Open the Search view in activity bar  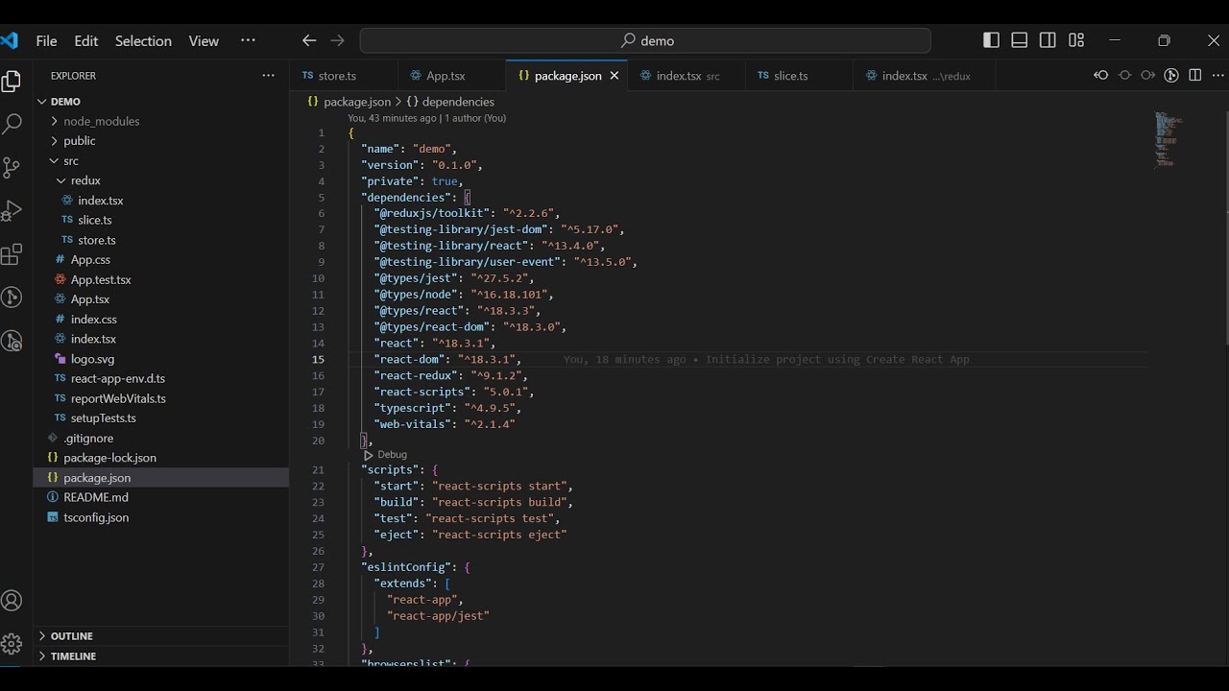point(12,124)
